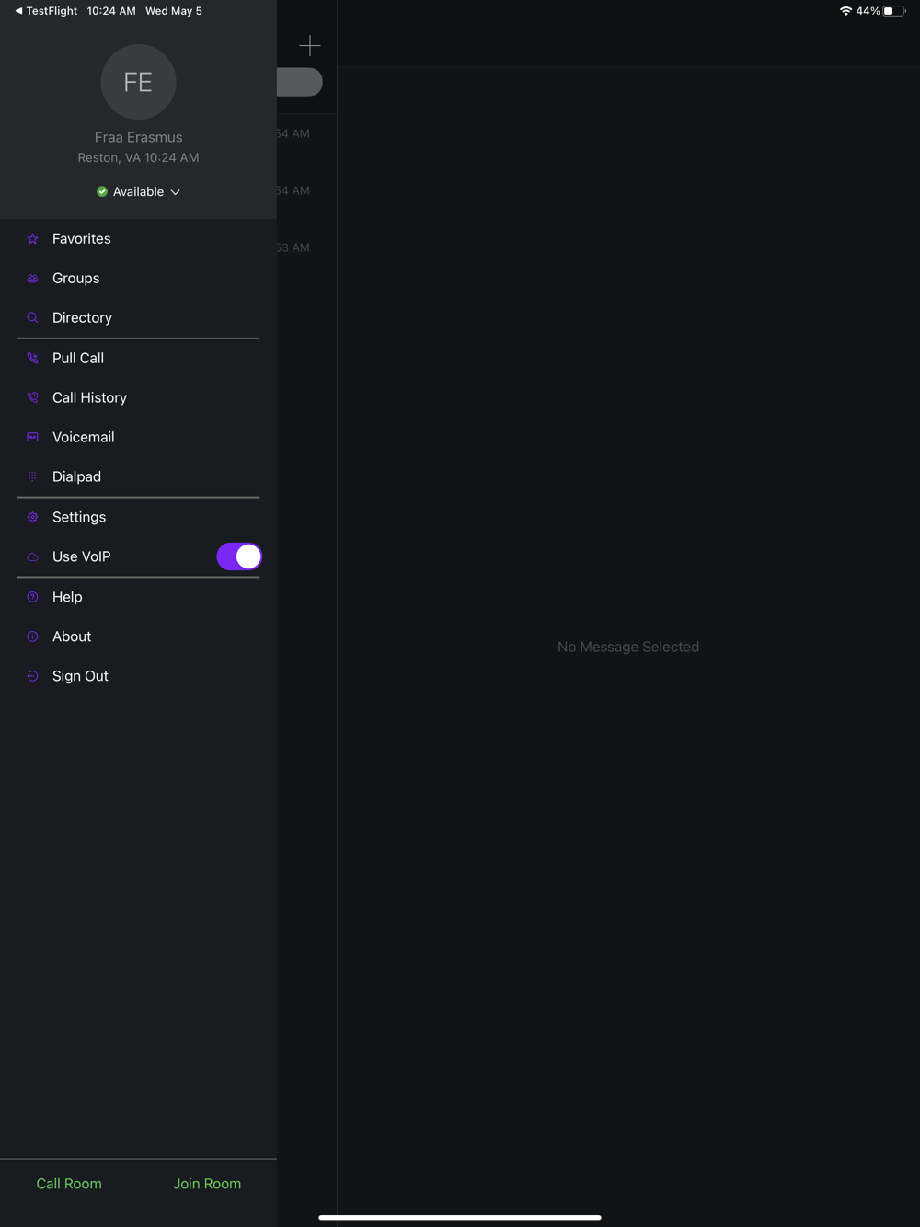Click the Groups people icon
920x1227 pixels.
pyautogui.click(x=32, y=279)
